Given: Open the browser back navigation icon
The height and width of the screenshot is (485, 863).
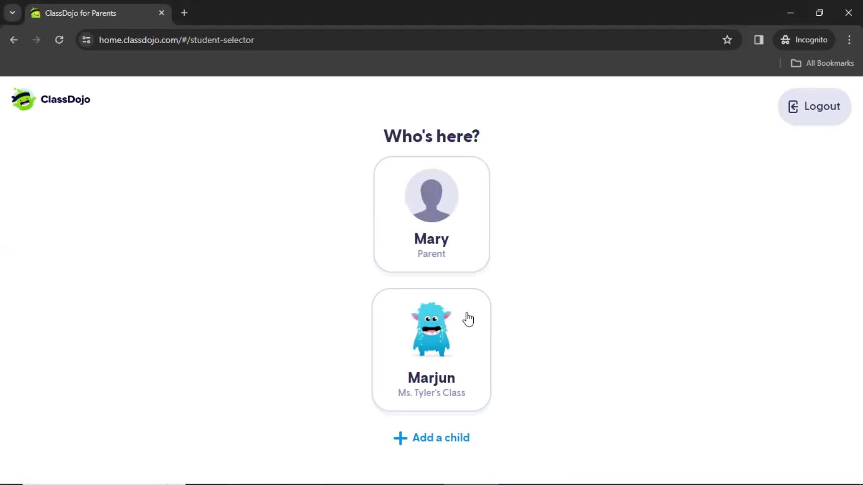Looking at the screenshot, I should tap(14, 40).
